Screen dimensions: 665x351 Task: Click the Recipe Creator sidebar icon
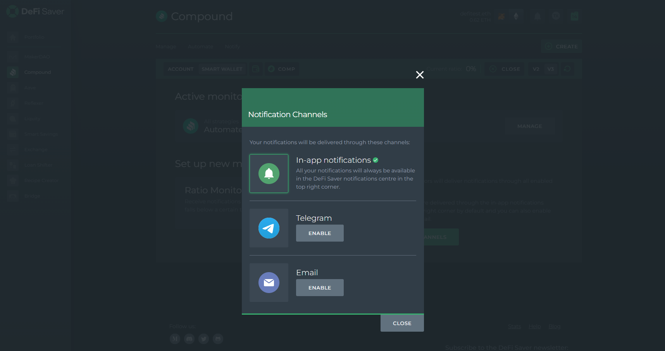(x=13, y=181)
